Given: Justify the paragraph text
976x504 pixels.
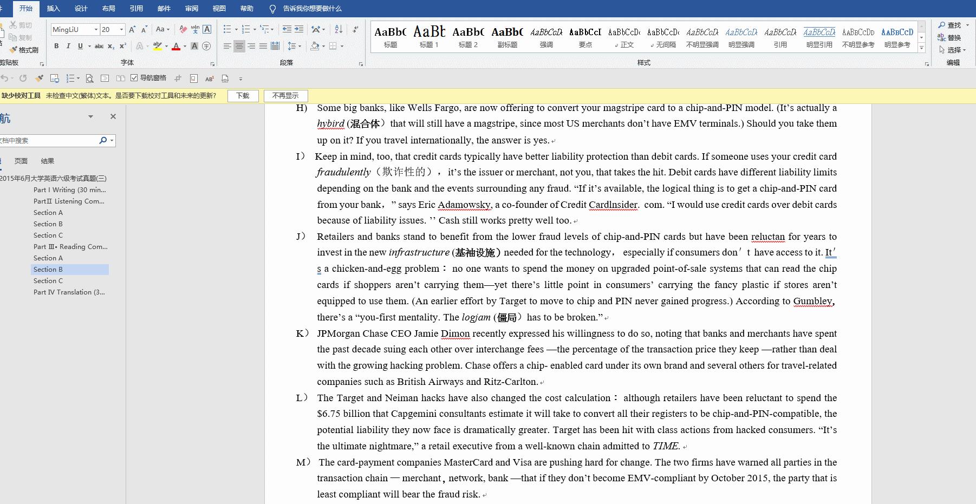Looking at the screenshot, I should click(x=263, y=47).
